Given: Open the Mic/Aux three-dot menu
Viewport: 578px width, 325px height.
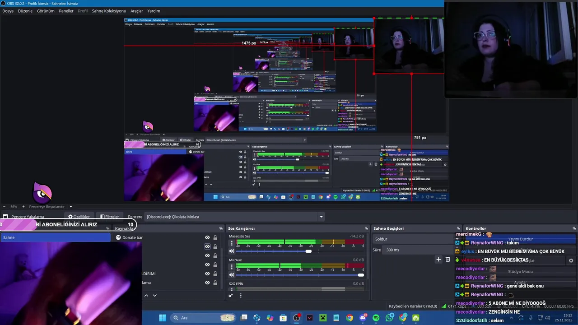Looking at the screenshot, I should [232, 266].
